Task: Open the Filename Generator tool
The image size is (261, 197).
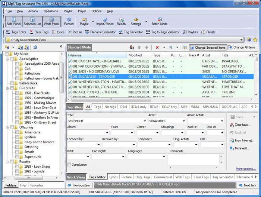Action: (100, 32)
